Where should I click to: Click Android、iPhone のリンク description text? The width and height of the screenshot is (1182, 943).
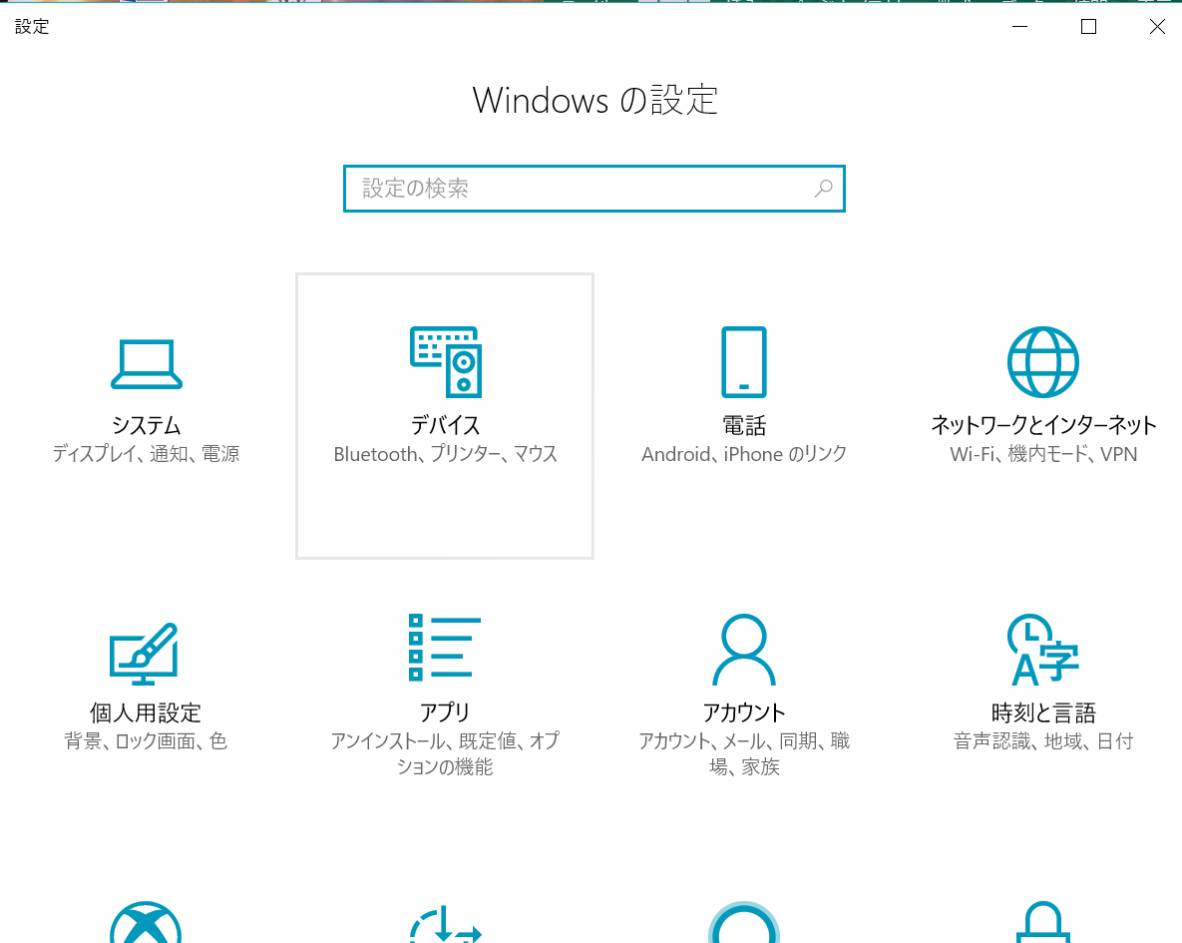tap(744, 454)
